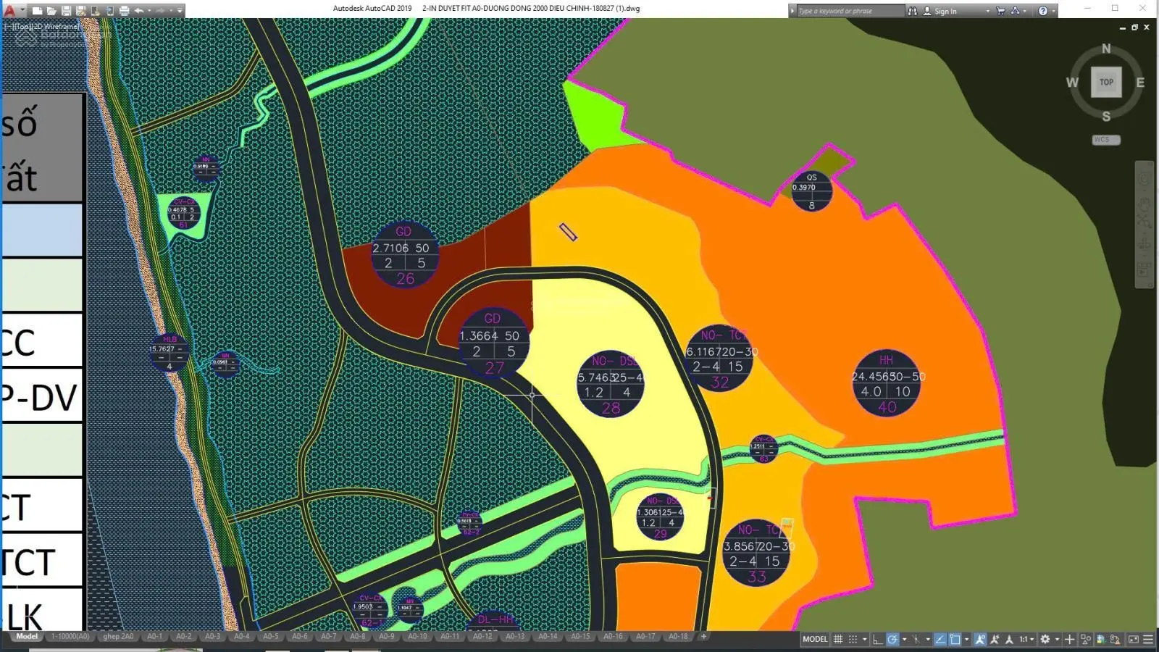Image resolution: width=1159 pixels, height=652 pixels.
Task: Toggle annotation objects visibility
Action: point(980,639)
